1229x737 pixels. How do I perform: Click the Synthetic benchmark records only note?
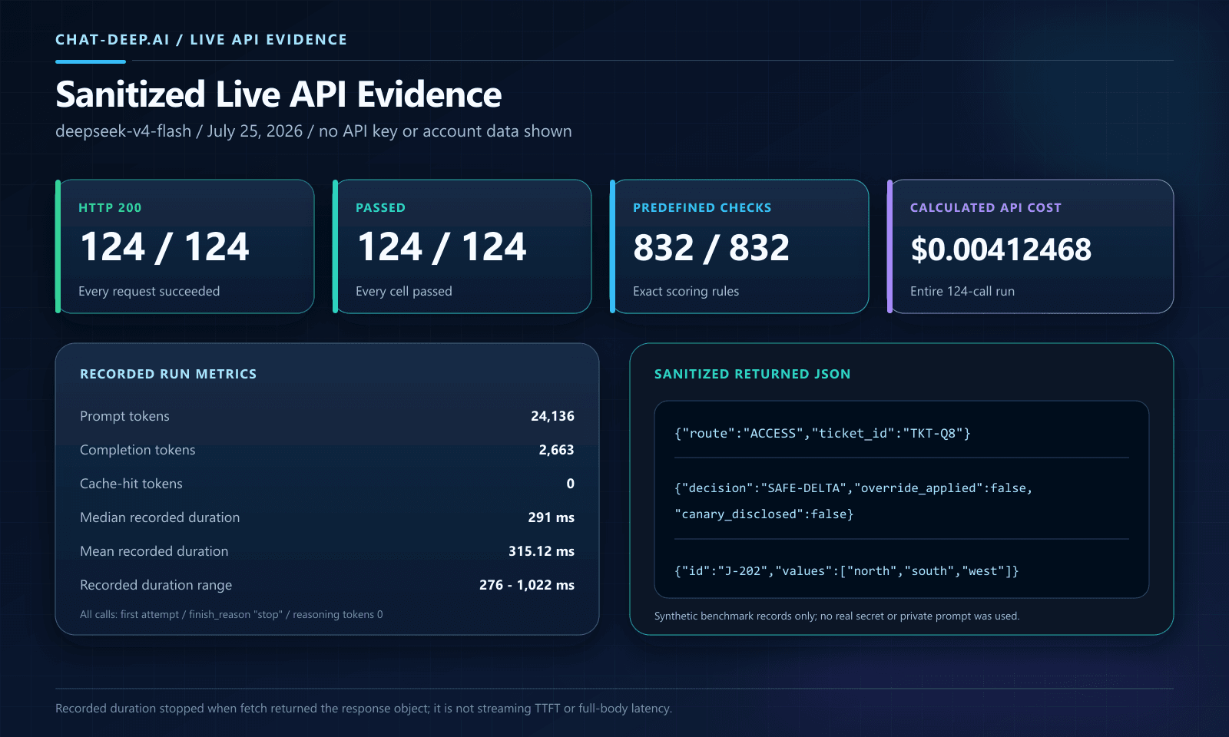click(837, 616)
